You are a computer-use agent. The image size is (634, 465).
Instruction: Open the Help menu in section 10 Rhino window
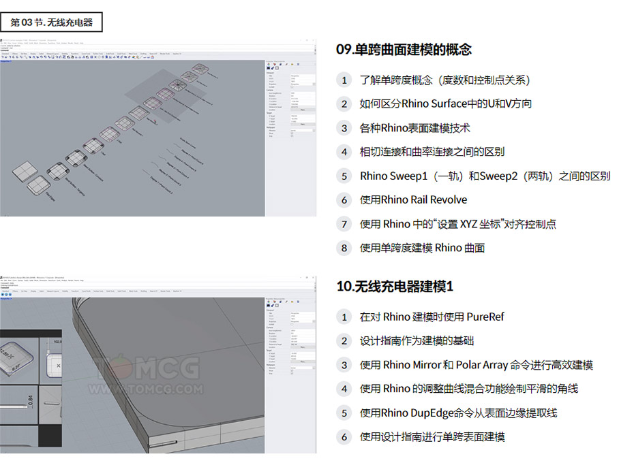coord(82,280)
